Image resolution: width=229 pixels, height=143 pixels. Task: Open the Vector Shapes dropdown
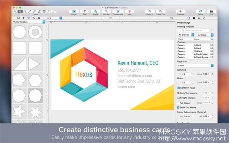pos(29,22)
